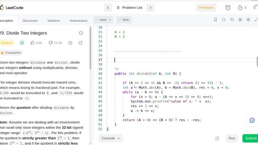Image resolution: width=258 pixels, height=145 pixels.
Task: Go to previous problem arrow
Action: 108,8
